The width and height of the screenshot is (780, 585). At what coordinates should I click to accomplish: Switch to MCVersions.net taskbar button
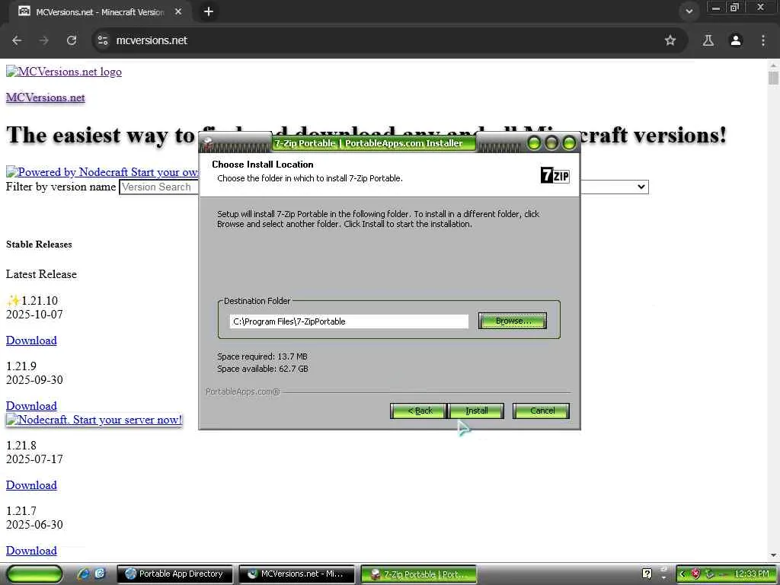click(297, 574)
